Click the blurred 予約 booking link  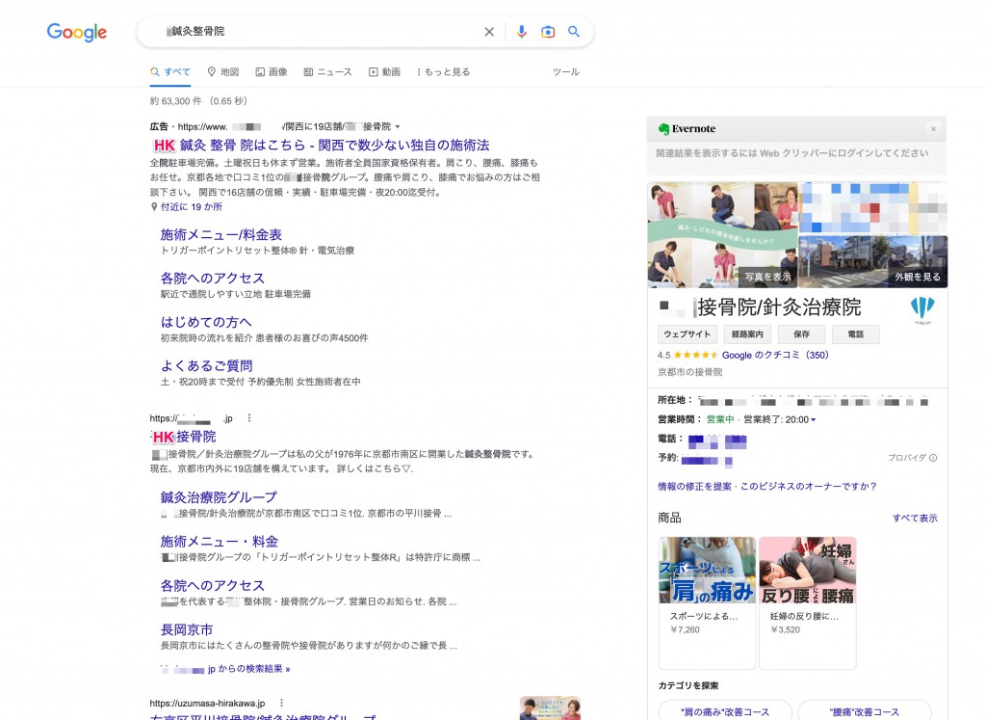click(707, 461)
